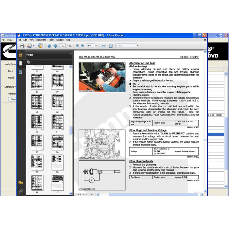Select page 96 thumbnail
This screenshot has width=229, height=229.
(57, 142)
